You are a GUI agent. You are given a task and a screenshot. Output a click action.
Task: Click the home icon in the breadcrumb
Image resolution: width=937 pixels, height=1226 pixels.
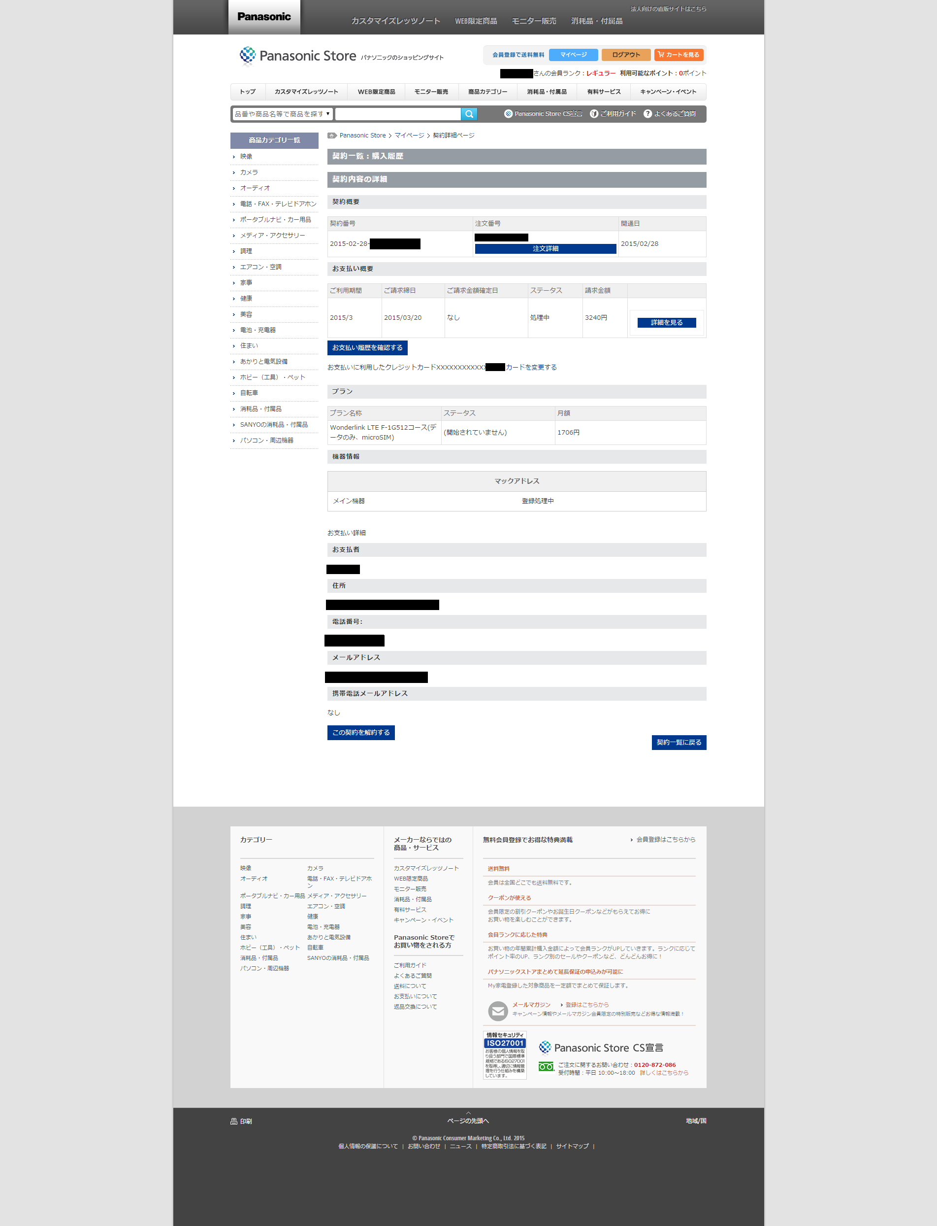tap(332, 135)
